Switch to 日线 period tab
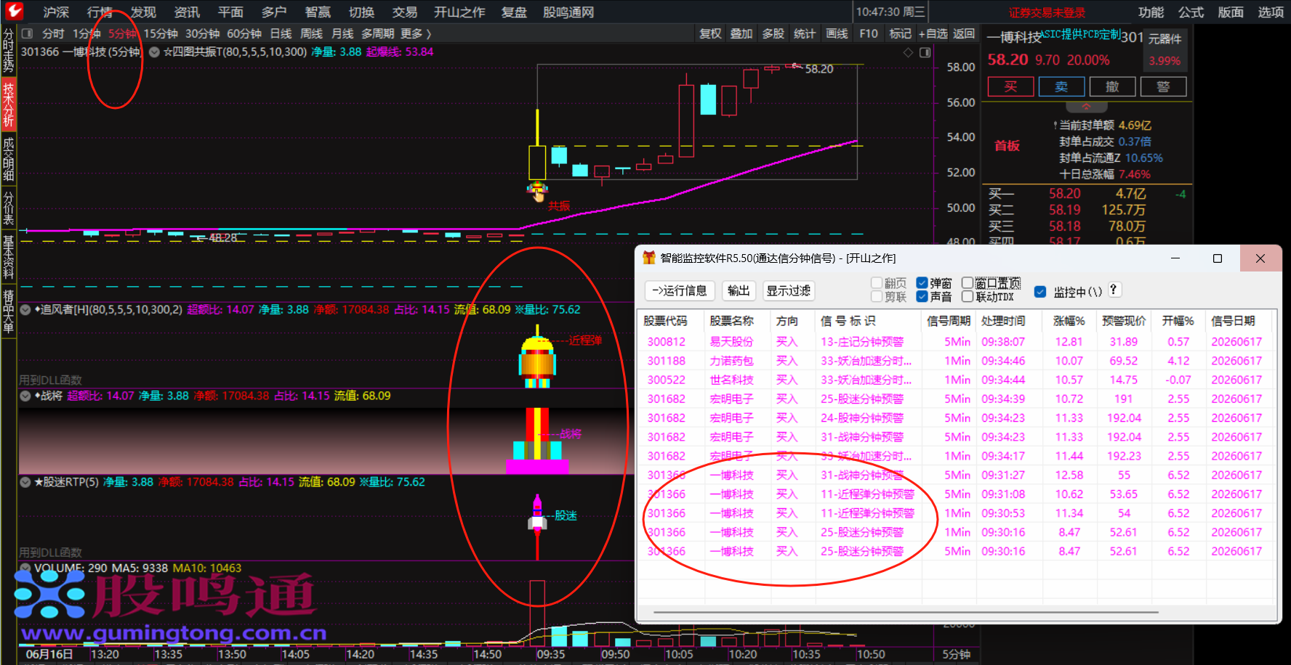This screenshot has height=665, width=1291. pos(281,33)
